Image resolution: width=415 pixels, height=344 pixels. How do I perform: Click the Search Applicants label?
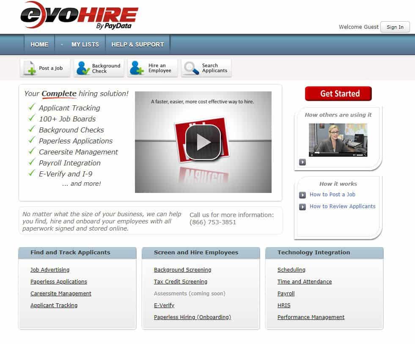tap(214, 68)
